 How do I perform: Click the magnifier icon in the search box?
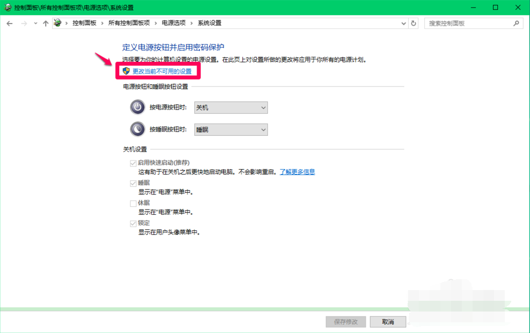(516, 24)
